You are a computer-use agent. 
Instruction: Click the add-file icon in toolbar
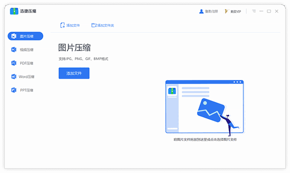click(63, 25)
